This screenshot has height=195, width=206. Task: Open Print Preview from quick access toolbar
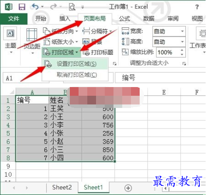point(72,7)
